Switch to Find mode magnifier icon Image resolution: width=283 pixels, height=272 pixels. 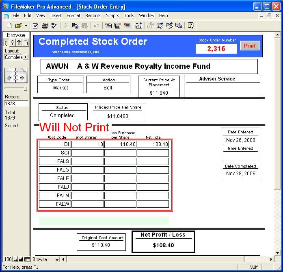click(13, 43)
